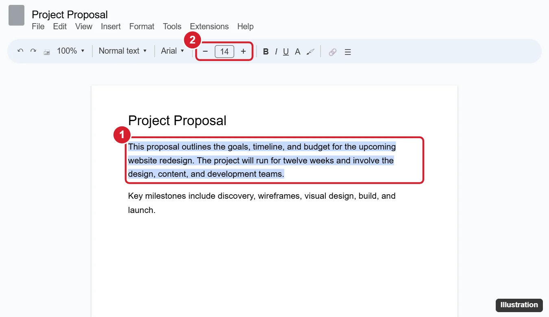
Task: Open the Insert menu
Action: [x=111, y=26]
